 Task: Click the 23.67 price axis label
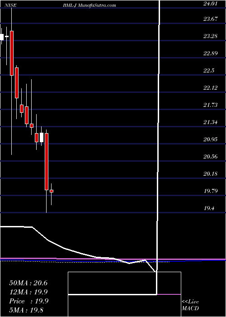[x=210, y=19]
